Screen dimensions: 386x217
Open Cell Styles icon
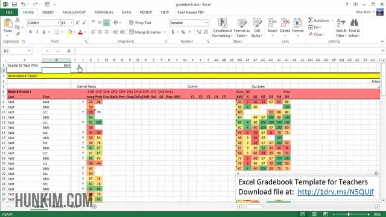pos(257,24)
